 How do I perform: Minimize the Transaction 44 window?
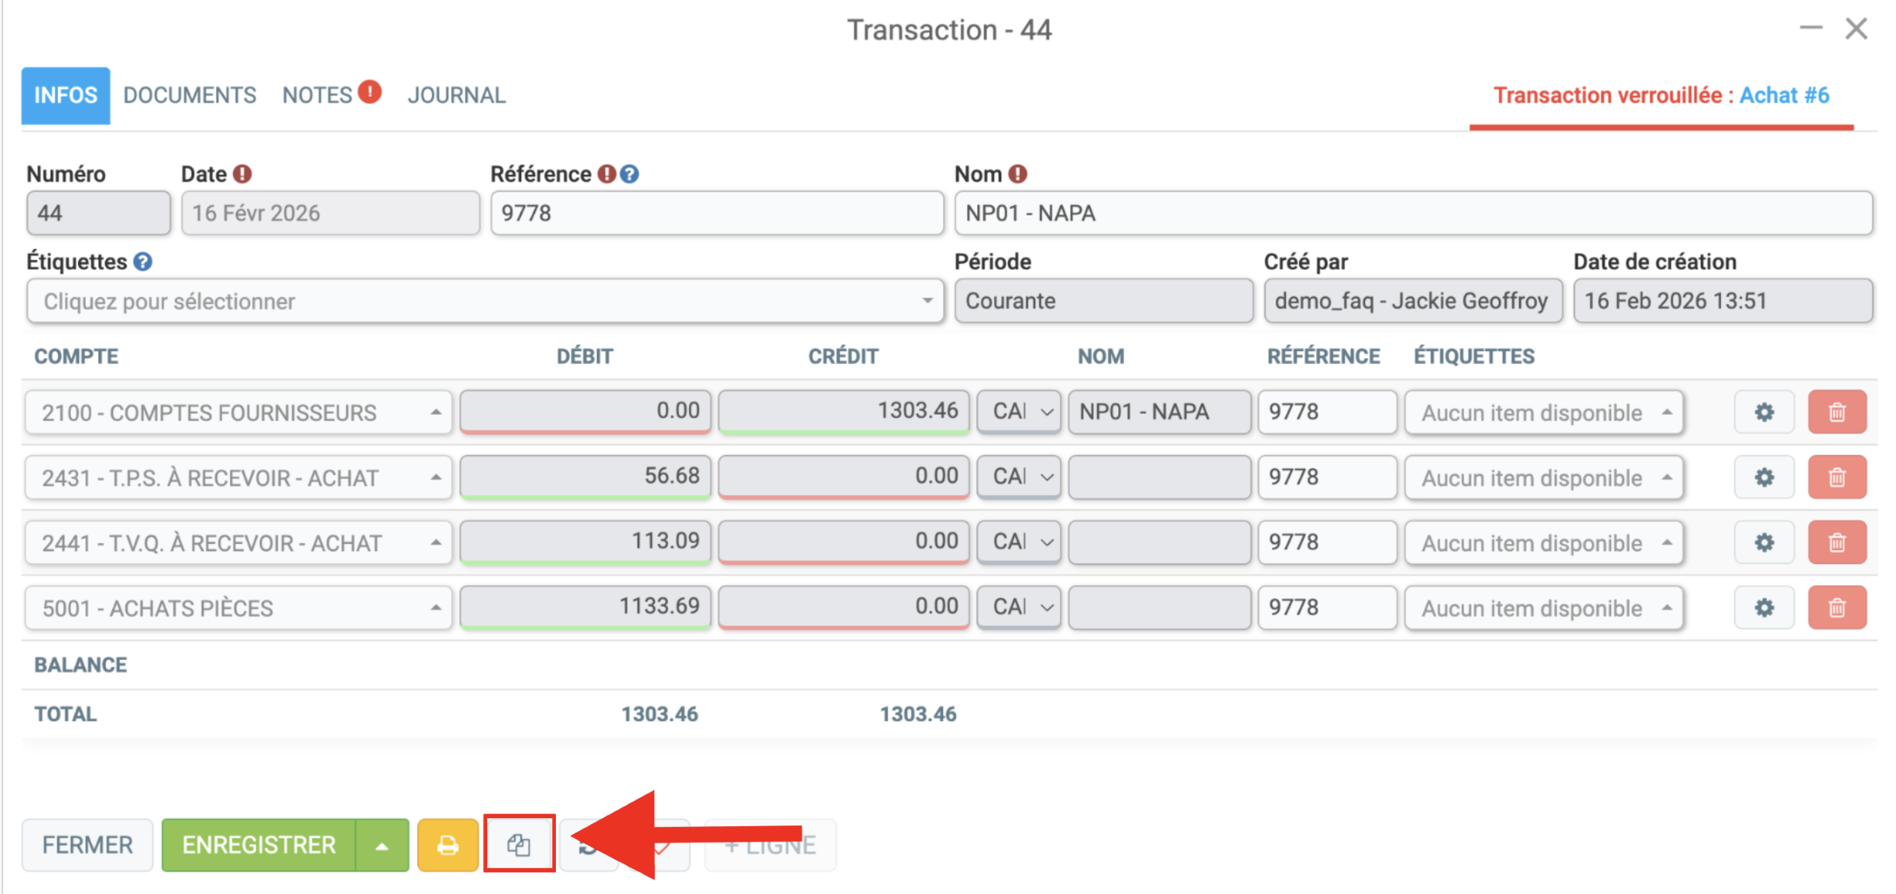(1811, 29)
